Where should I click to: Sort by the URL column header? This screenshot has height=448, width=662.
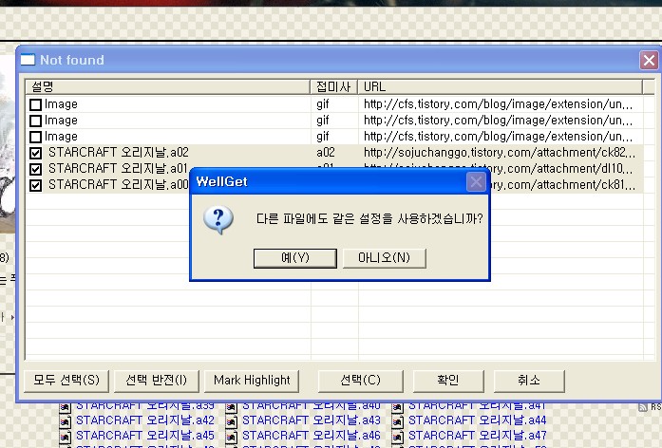(x=501, y=86)
